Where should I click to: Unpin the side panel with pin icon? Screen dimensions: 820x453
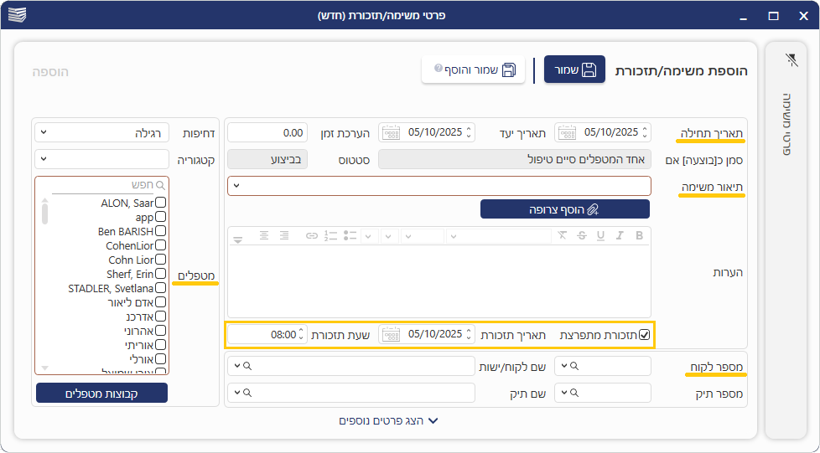(791, 59)
